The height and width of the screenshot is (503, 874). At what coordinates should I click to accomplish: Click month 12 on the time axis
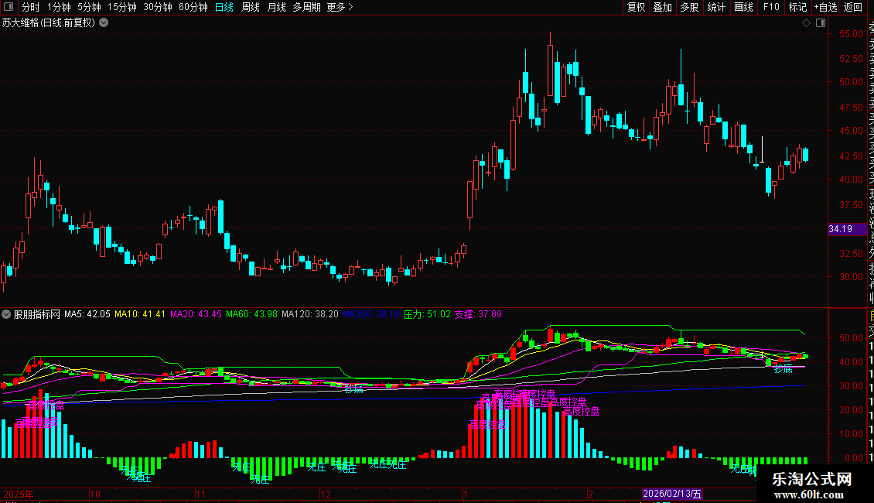pos(326,494)
